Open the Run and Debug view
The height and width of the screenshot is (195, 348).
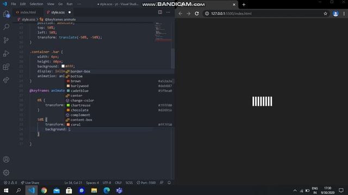tap(6, 53)
